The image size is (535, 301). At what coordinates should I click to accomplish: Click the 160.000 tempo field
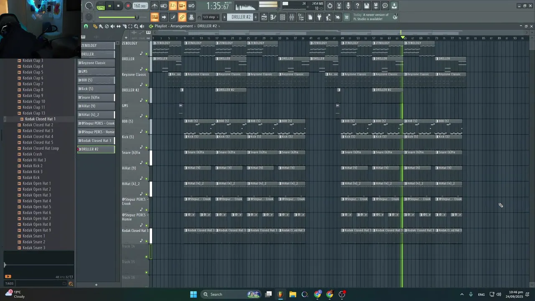tap(140, 6)
